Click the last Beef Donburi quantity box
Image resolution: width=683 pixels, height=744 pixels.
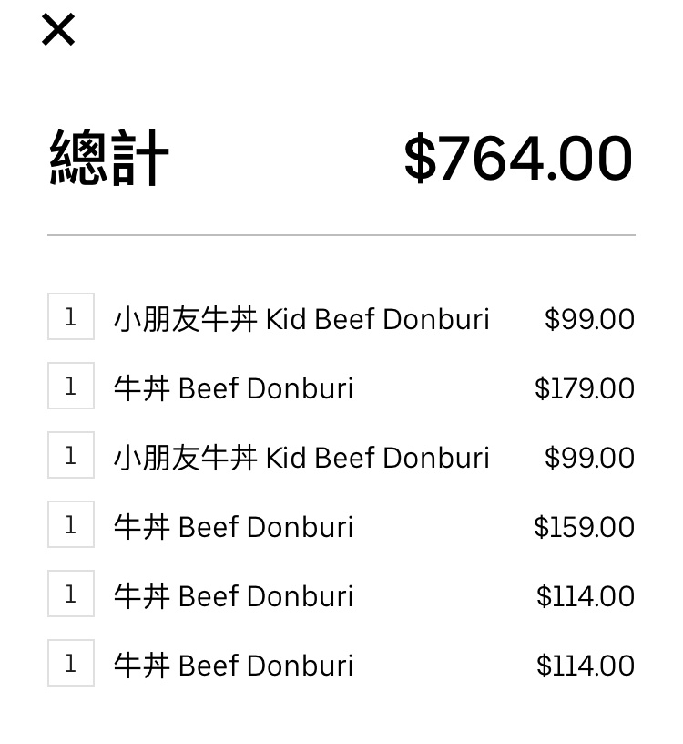[71, 664]
